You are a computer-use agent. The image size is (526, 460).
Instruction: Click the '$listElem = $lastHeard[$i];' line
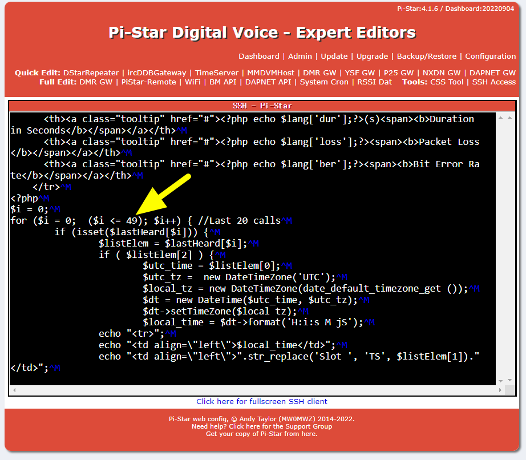179,243
